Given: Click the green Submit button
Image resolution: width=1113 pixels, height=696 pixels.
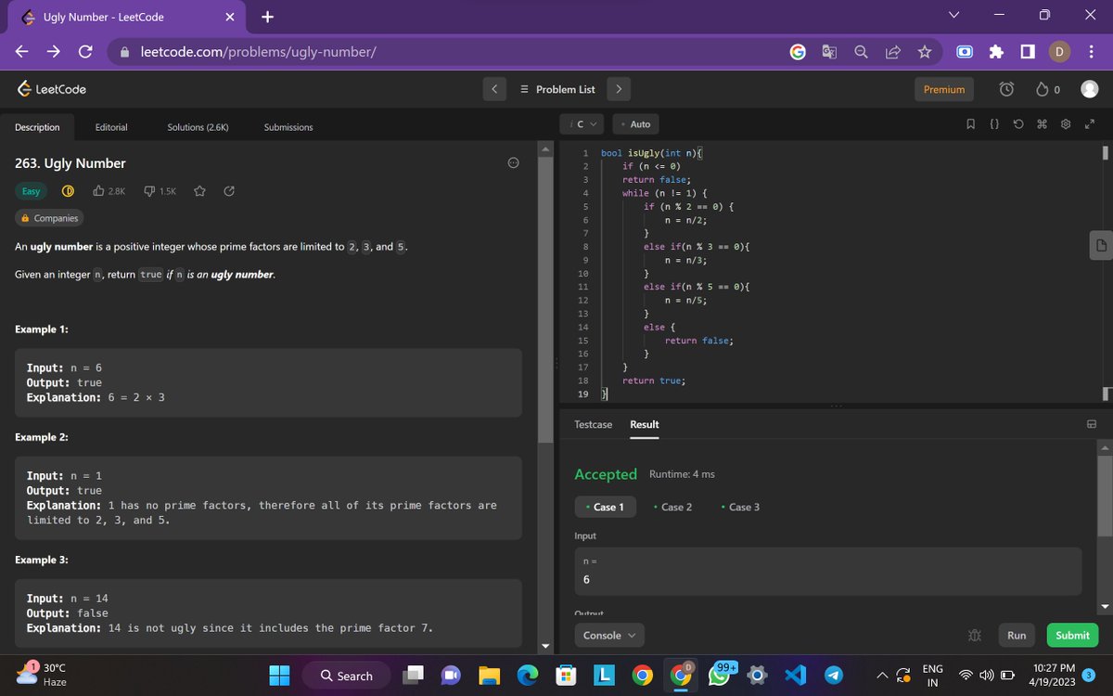Looking at the screenshot, I should tap(1072, 636).
